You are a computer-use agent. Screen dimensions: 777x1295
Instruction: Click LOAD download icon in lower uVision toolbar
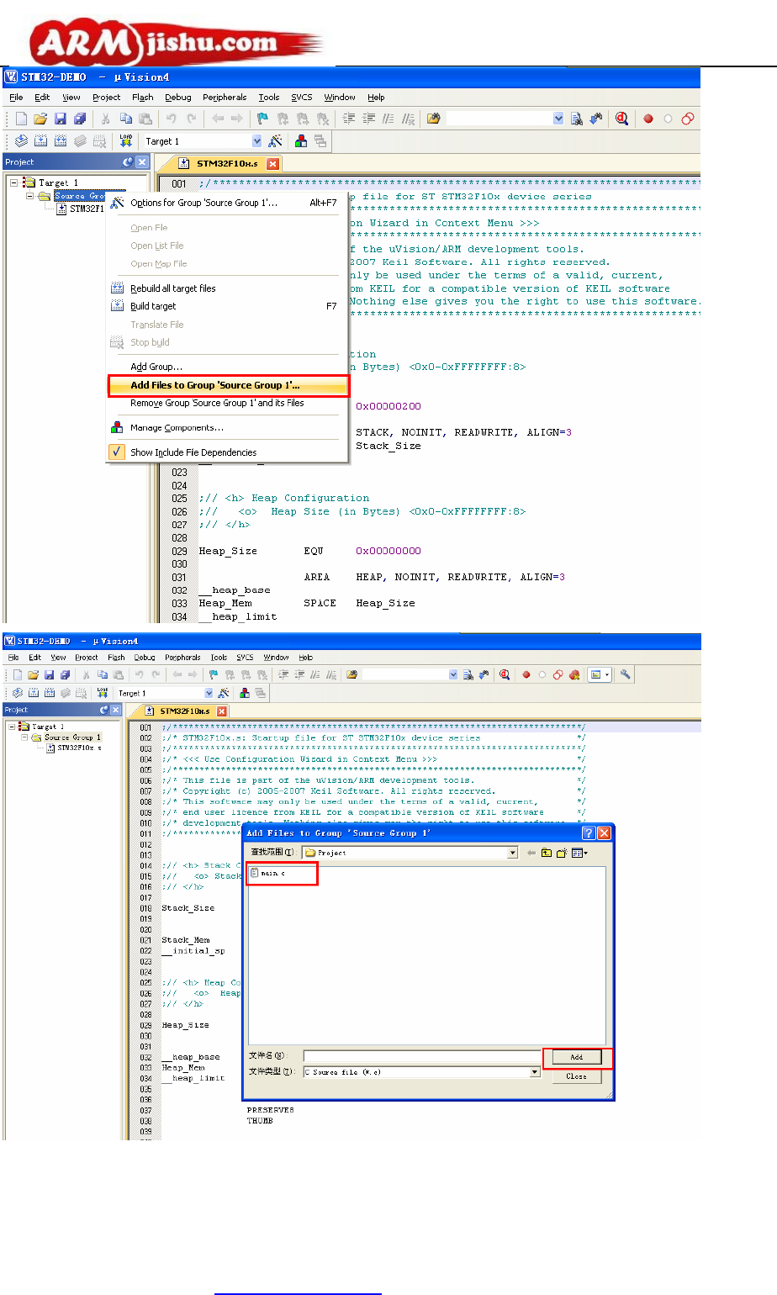102,693
